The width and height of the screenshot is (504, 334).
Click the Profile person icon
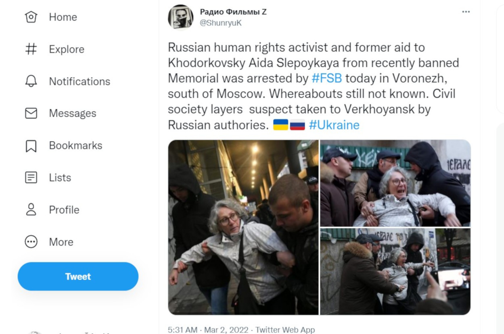coord(31,210)
